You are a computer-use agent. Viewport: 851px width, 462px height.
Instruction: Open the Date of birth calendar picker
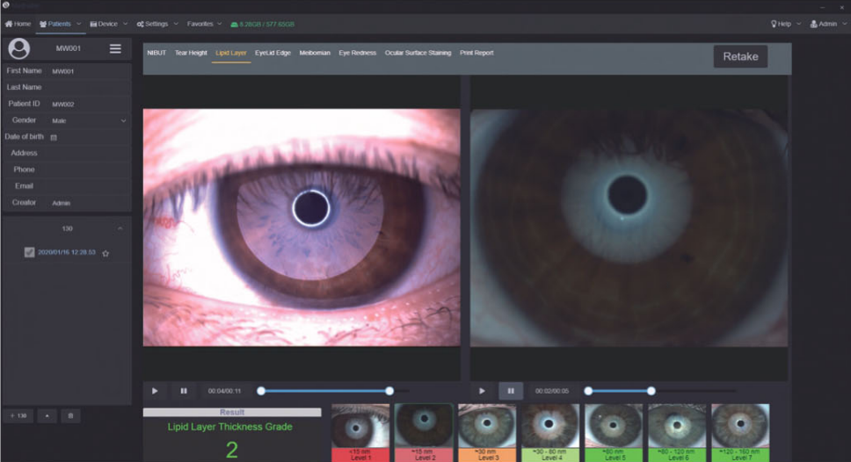pos(54,137)
